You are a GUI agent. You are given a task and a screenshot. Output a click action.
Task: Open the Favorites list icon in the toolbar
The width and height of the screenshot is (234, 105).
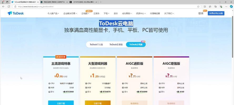click(210, 7)
